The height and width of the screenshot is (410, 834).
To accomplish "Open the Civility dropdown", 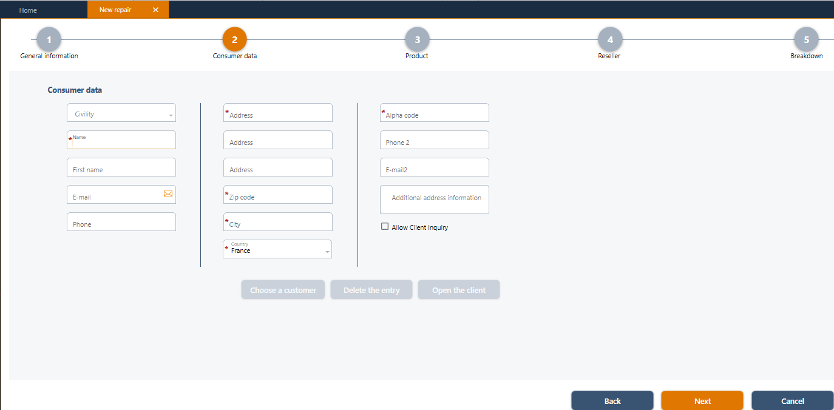I will pos(121,113).
